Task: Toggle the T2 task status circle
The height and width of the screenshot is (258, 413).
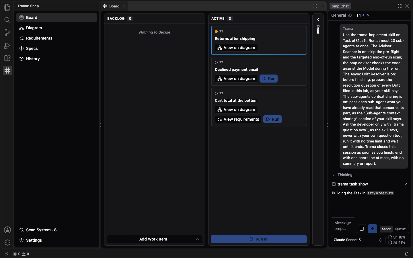Action: (x=216, y=62)
